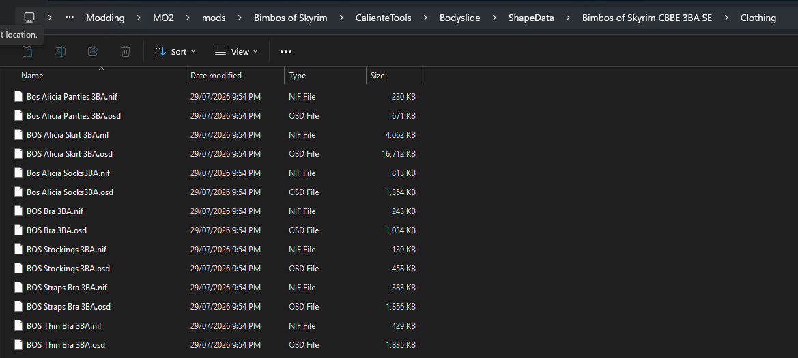This screenshot has height=358, width=798.
Task: Click file icon of BOS Bra 3BA.osd
Action: coord(18,230)
